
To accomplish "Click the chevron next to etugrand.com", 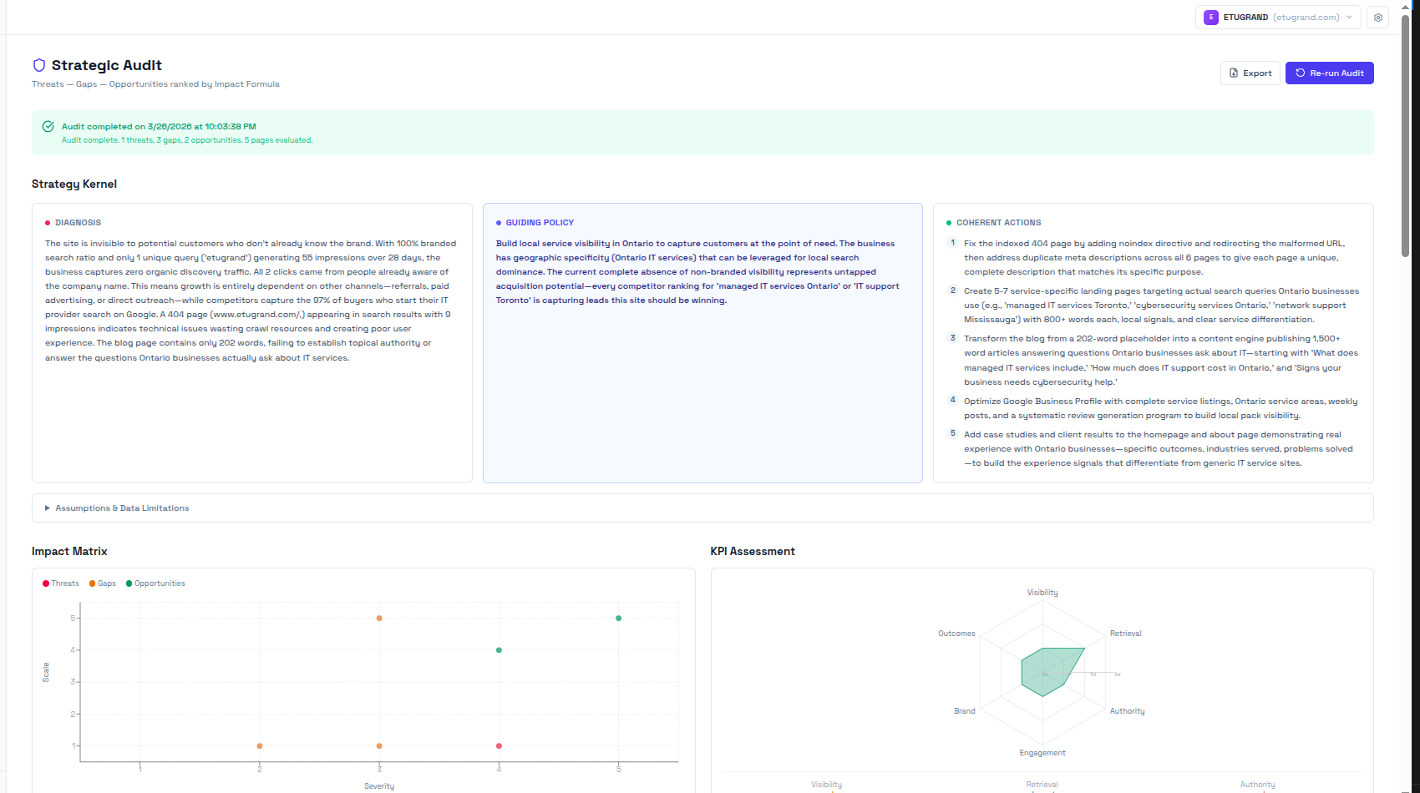I will pos(1350,17).
